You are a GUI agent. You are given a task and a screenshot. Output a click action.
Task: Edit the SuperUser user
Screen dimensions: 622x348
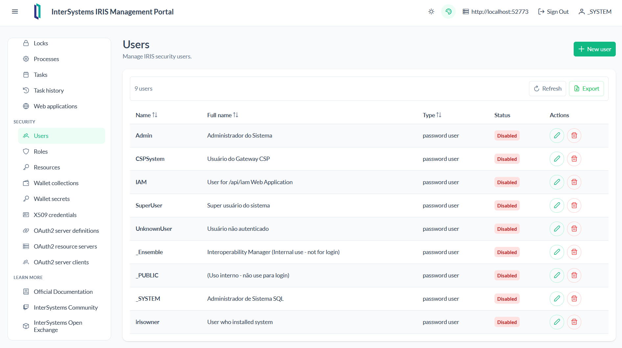[557, 206]
